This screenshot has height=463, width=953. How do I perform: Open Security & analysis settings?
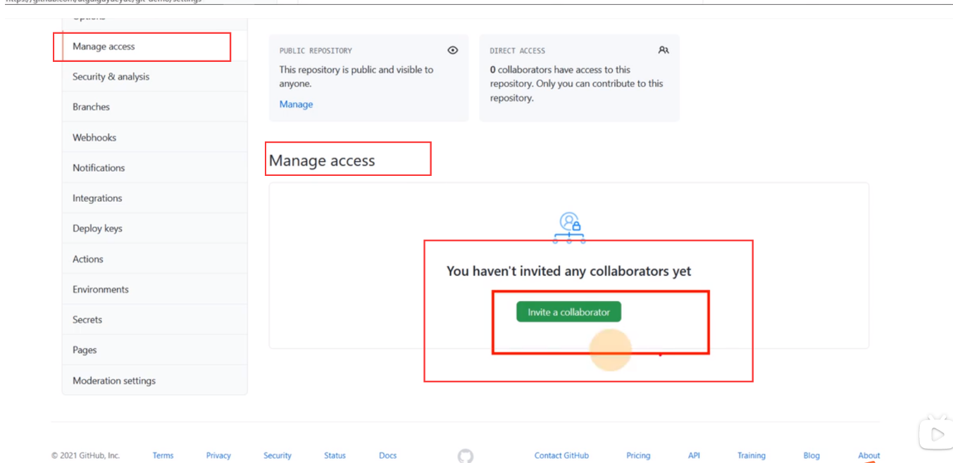154,77
